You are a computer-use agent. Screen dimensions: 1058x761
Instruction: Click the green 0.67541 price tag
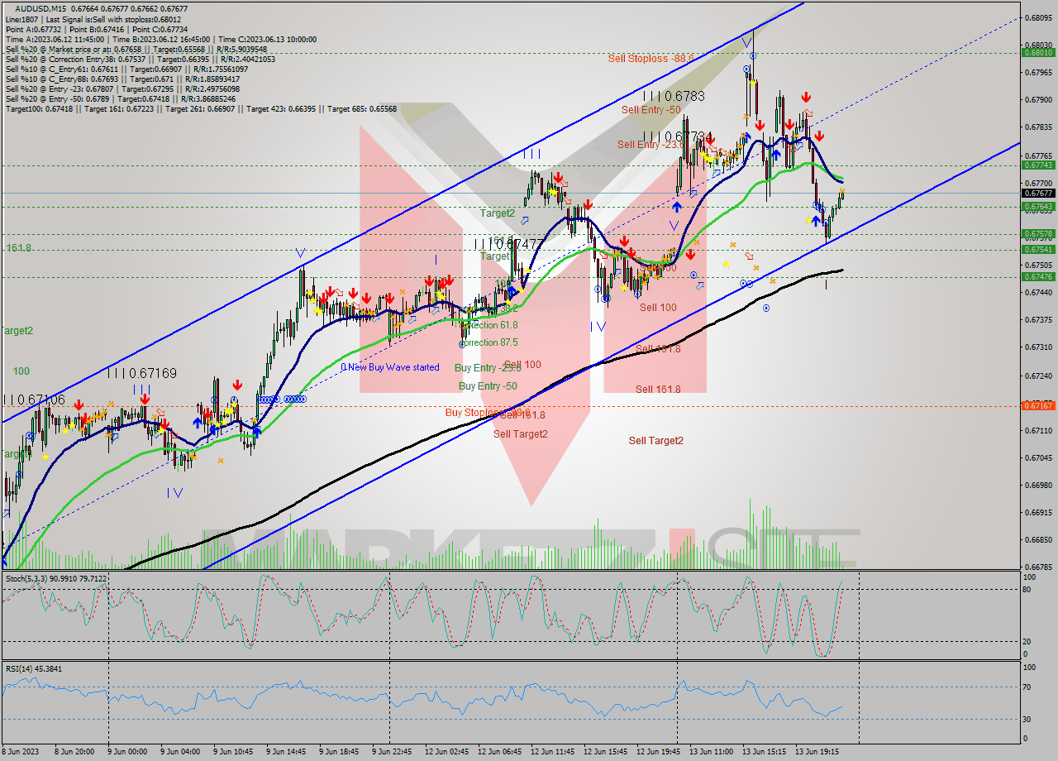pyautogui.click(x=1037, y=249)
